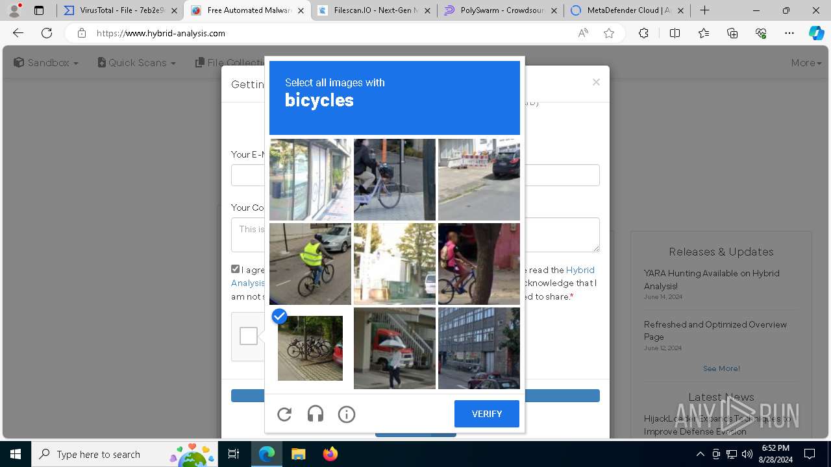Viewport: 831px width, 467px height.
Task: Open volume control in system tray
Action: [747, 454]
